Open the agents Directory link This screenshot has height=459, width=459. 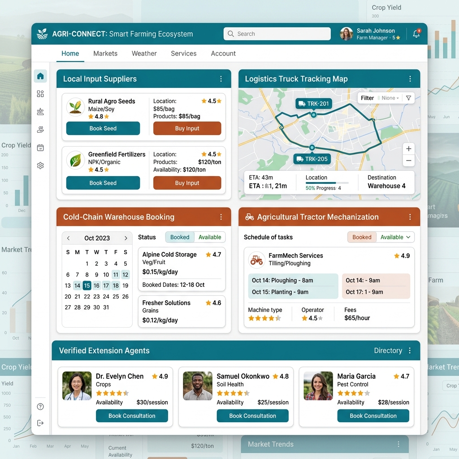tap(388, 351)
